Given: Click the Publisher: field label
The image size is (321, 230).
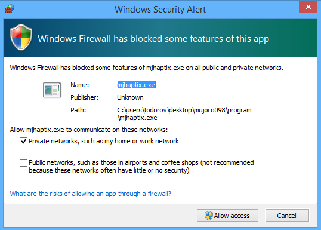Looking at the screenshot, I should coord(84,97).
